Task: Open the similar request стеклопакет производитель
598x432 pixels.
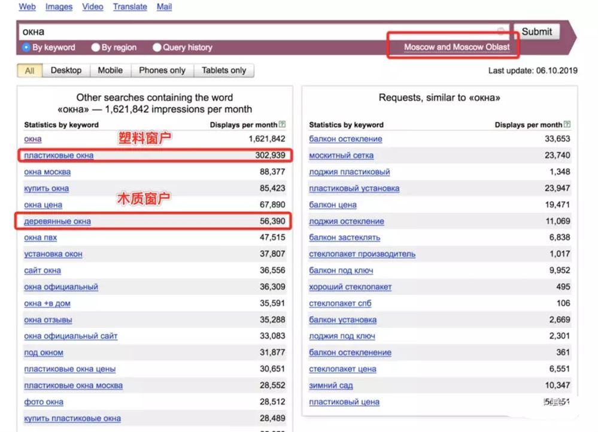Action: click(362, 254)
